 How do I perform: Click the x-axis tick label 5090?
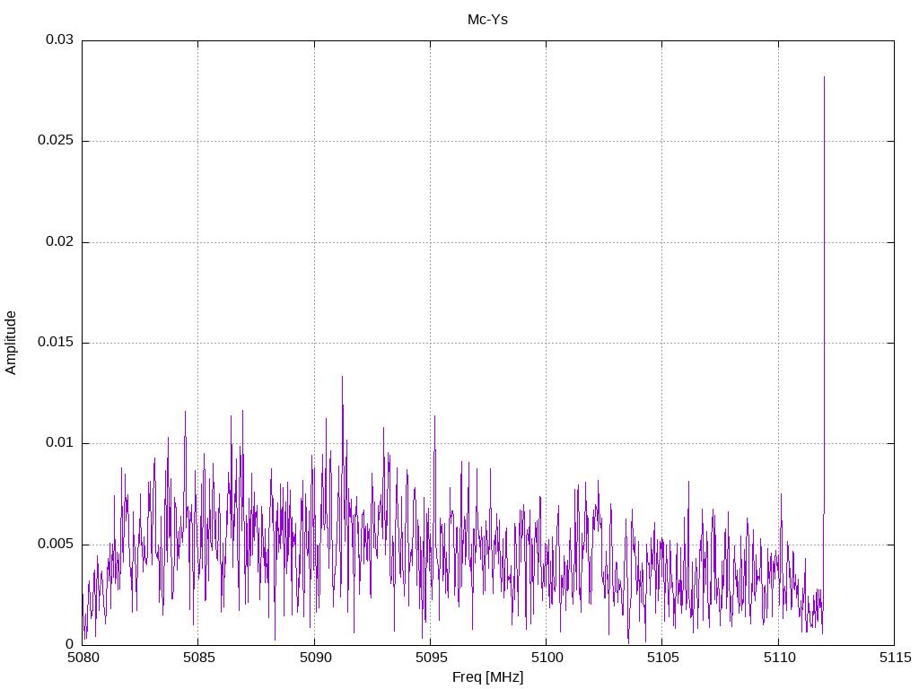315,658
